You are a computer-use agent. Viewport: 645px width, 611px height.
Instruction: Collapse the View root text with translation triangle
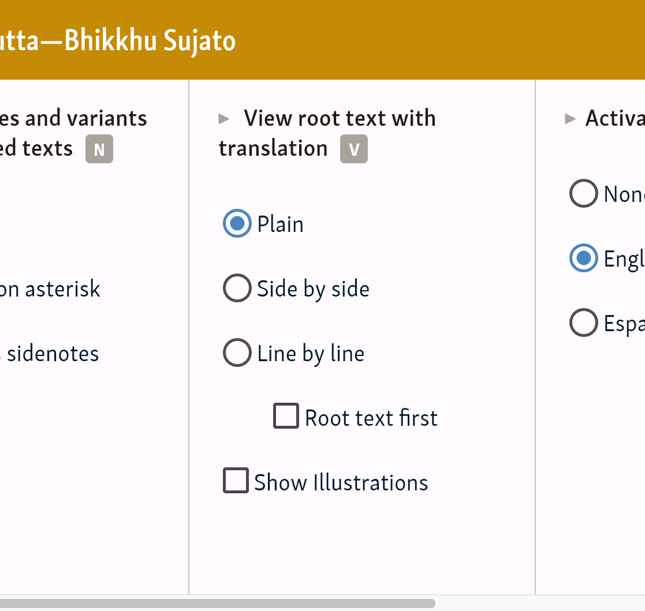(224, 119)
